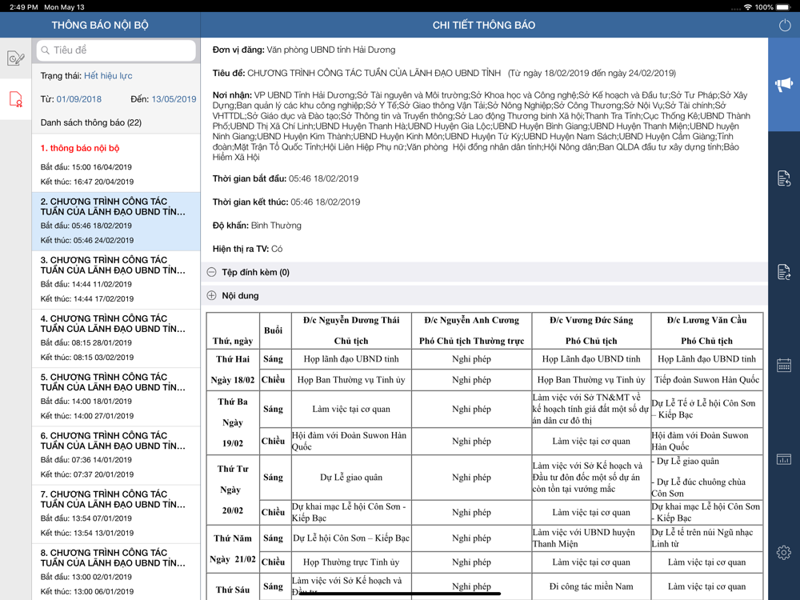Tap the Đ/c Nguyễn Dương Thái column header
The height and width of the screenshot is (600, 800).
[x=351, y=330]
